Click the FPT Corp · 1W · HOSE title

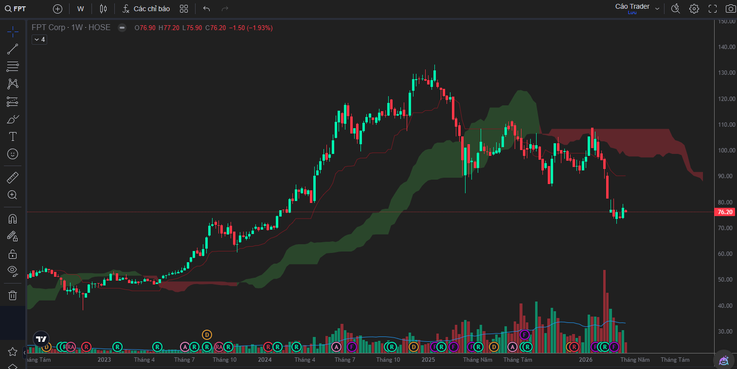71,28
